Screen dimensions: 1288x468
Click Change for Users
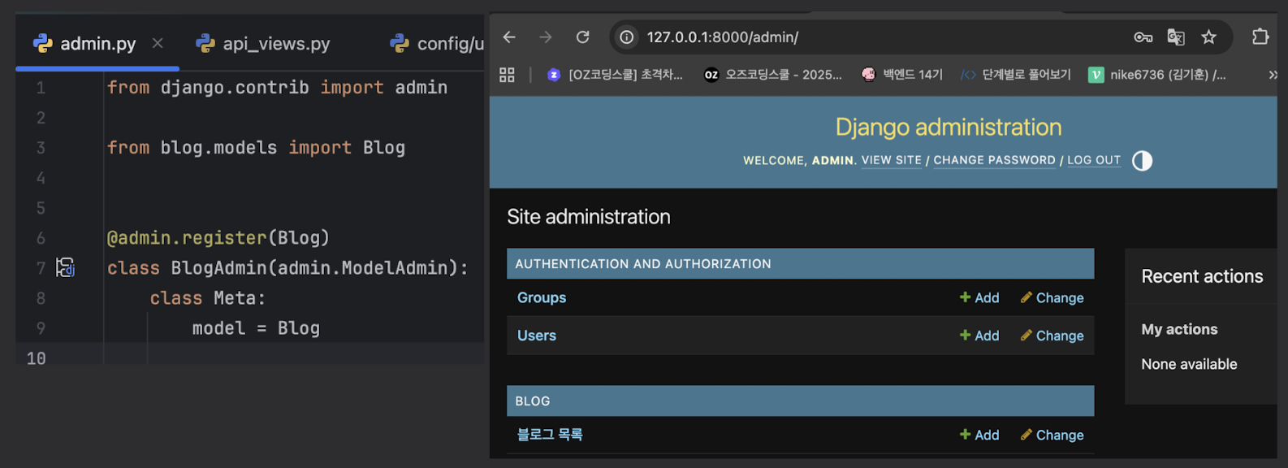coord(1052,336)
